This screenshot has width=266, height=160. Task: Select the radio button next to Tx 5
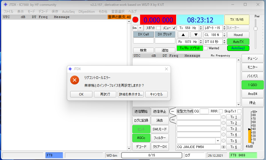tap(224, 141)
